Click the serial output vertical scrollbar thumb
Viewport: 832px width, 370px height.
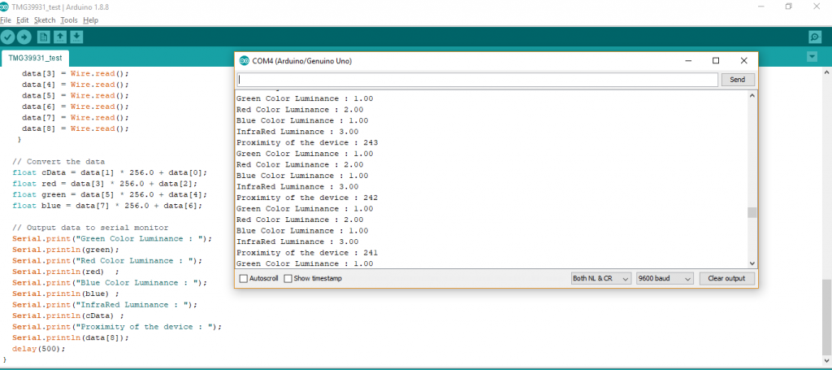click(x=752, y=212)
